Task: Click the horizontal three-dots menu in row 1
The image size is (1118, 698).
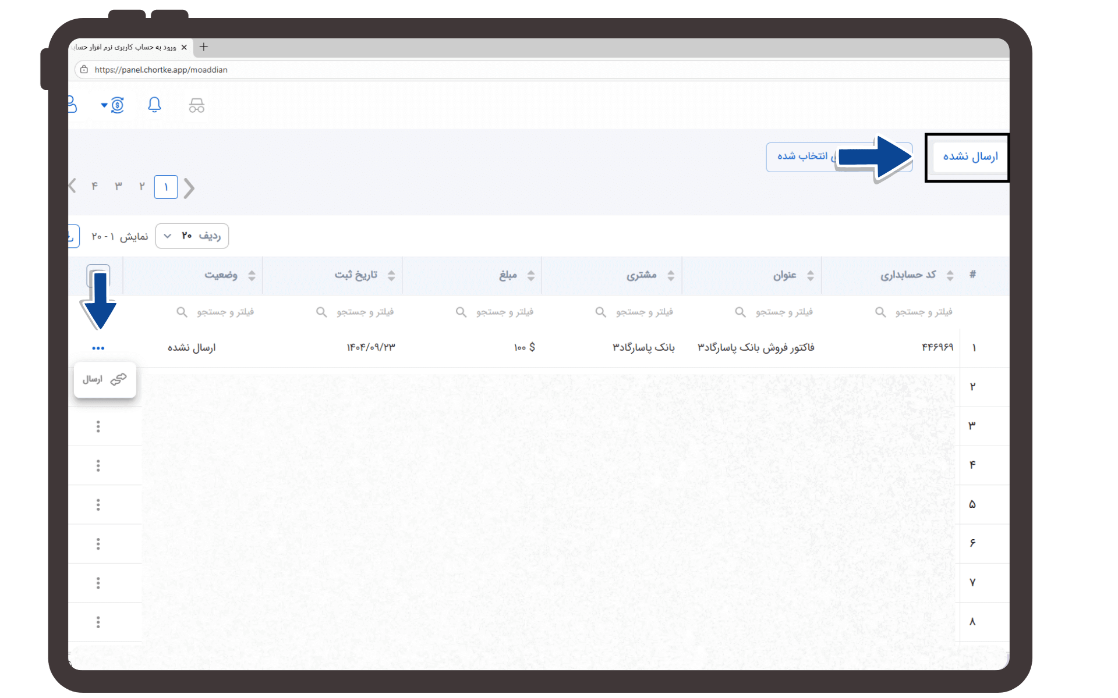Action: (x=98, y=348)
